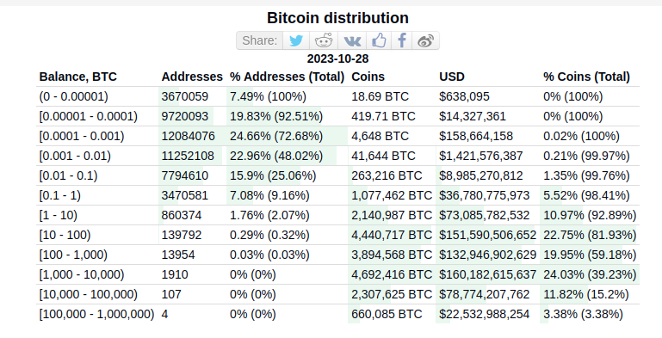The width and height of the screenshot is (662, 338).
Task: Click the 4,692,416 BTC coins cell
Action: tap(392, 274)
